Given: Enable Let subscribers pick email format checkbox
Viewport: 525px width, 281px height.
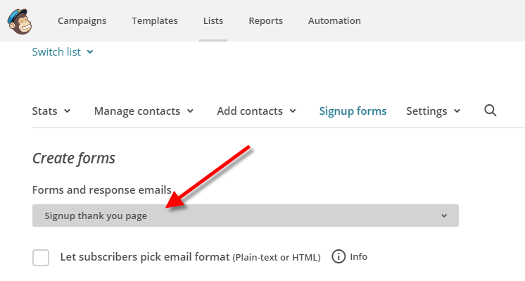Looking at the screenshot, I should click(x=41, y=258).
